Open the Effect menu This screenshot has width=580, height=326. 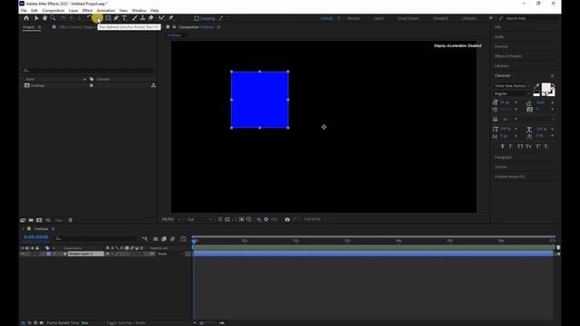pyautogui.click(x=87, y=10)
